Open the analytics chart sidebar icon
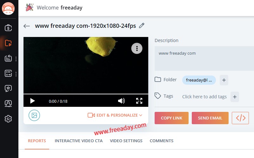 pyautogui.click(x=8, y=58)
